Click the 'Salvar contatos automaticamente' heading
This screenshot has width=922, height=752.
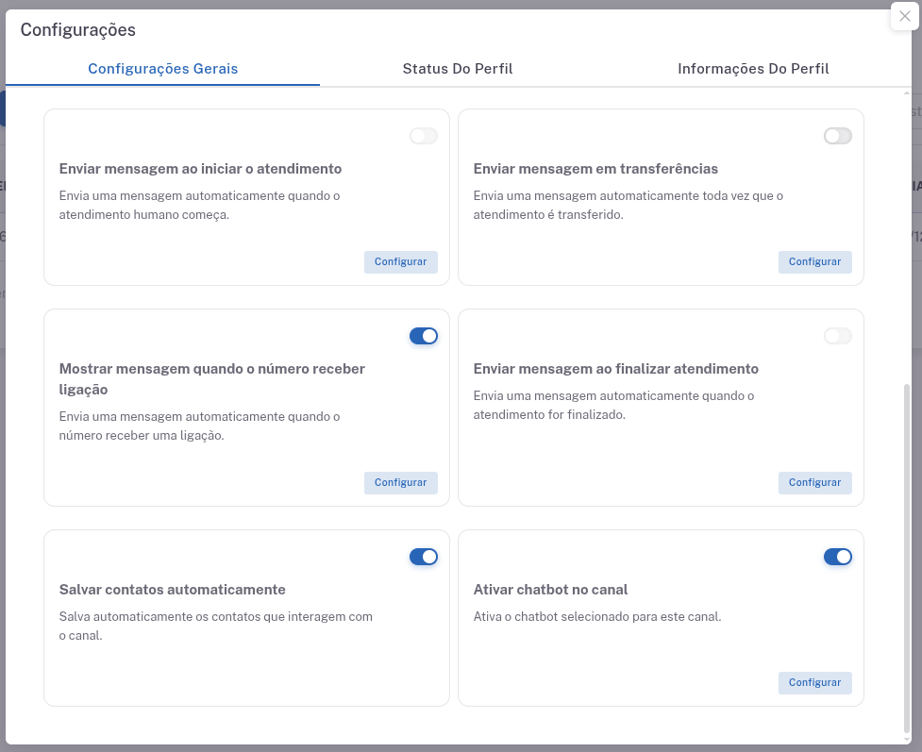172,590
